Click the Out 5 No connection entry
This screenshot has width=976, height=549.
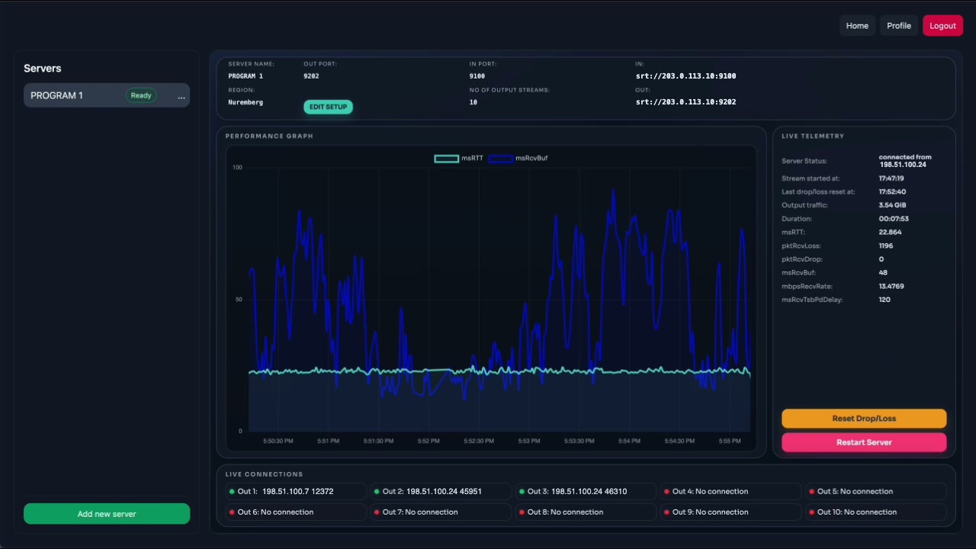[875, 492]
